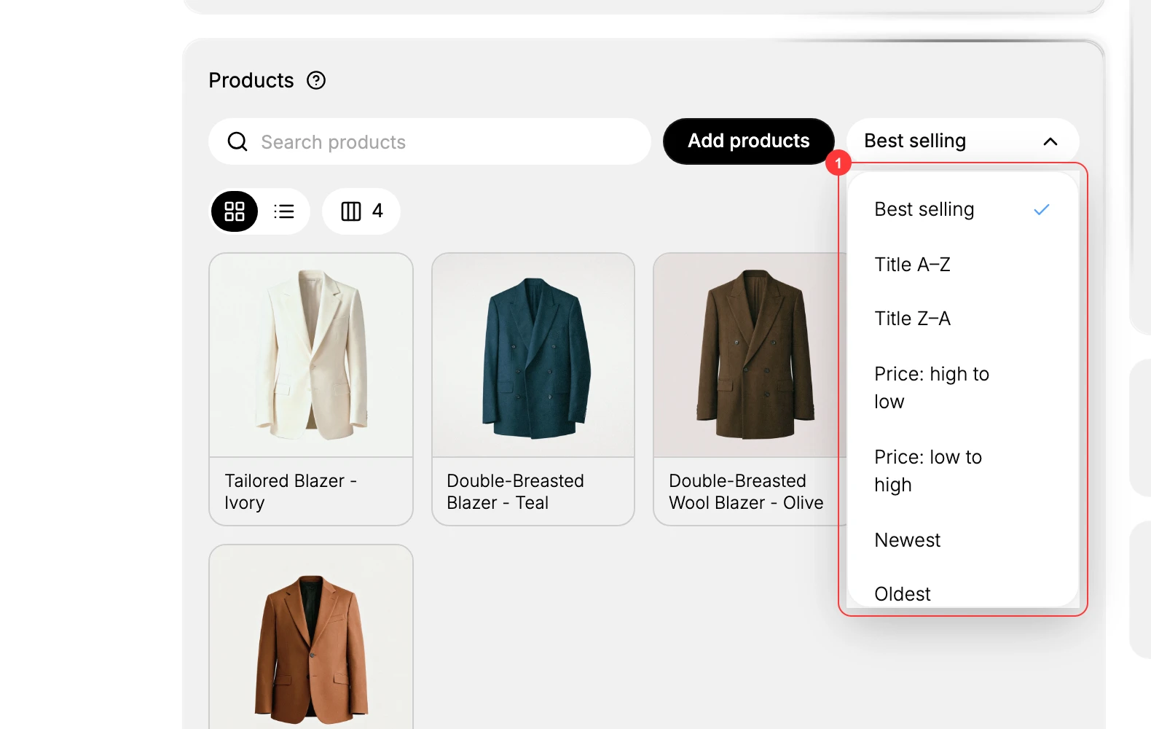Click the Products section heading
This screenshot has height=729, width=1151.
pos(251,80)
